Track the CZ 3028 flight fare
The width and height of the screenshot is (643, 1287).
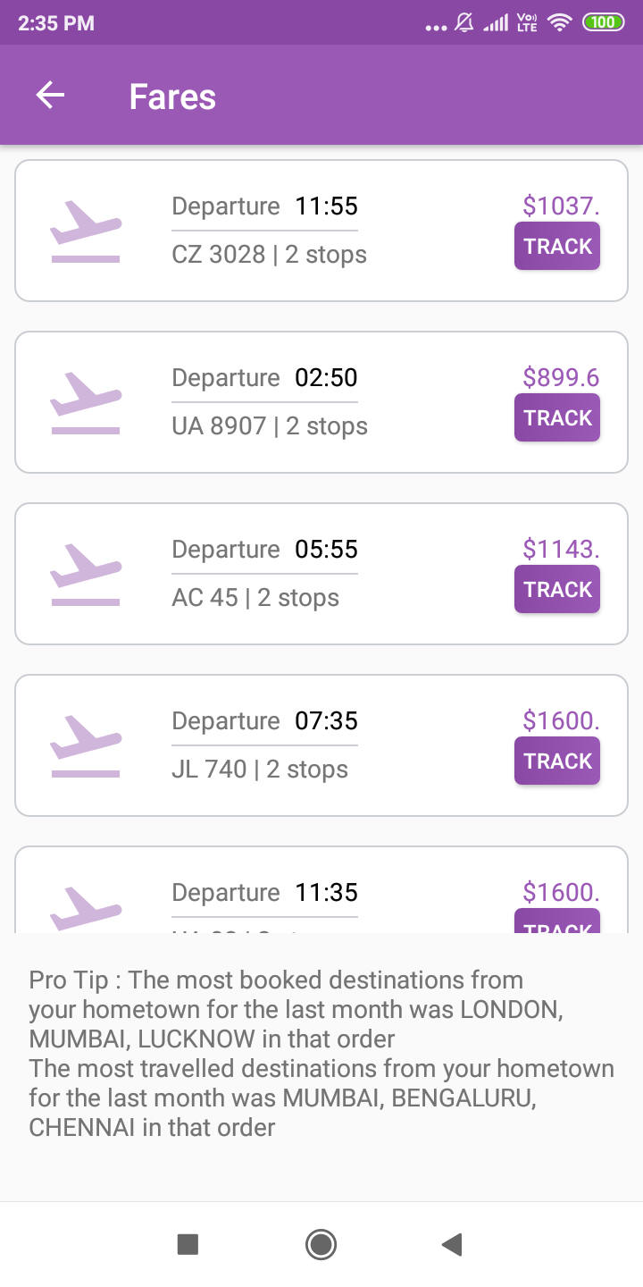(x=557, y=247)
